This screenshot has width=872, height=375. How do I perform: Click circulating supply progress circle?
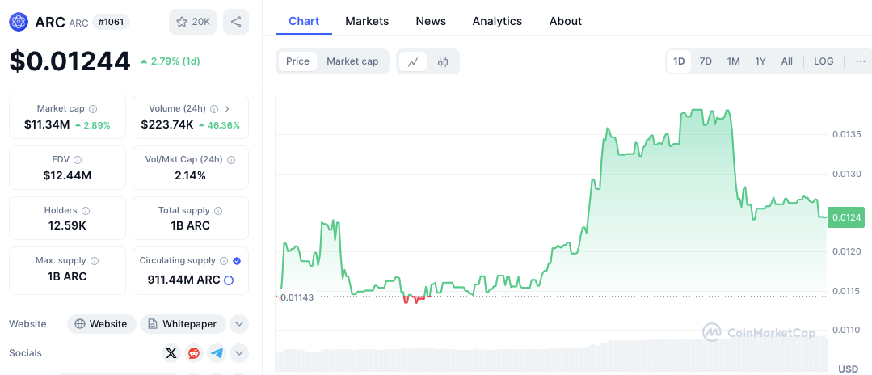(x=229, y=280)
